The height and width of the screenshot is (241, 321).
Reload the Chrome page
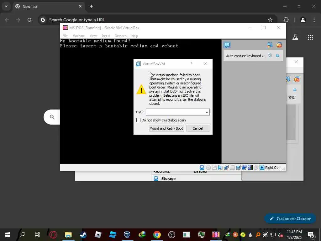click(x=29, y=20)
